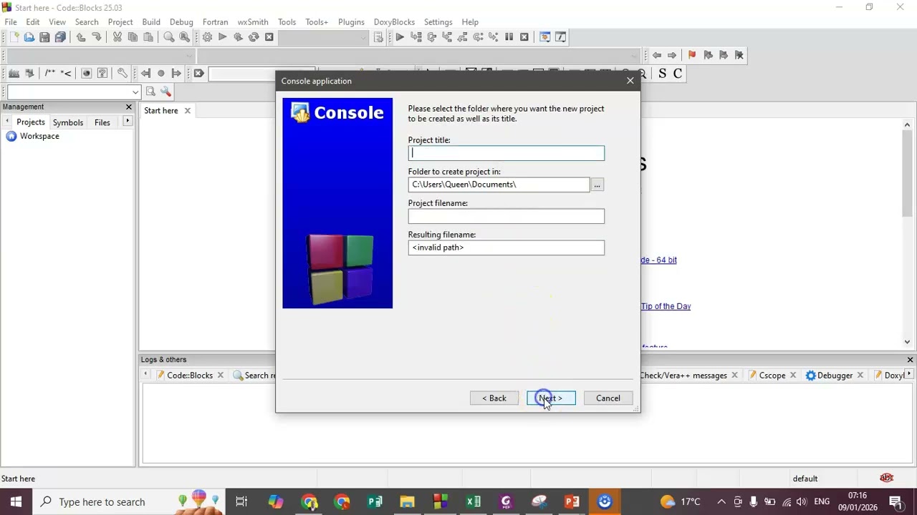Viewport: 917px width, 515px height.
Task: Click the Paste clipboard icon
Action: [148, 37]
